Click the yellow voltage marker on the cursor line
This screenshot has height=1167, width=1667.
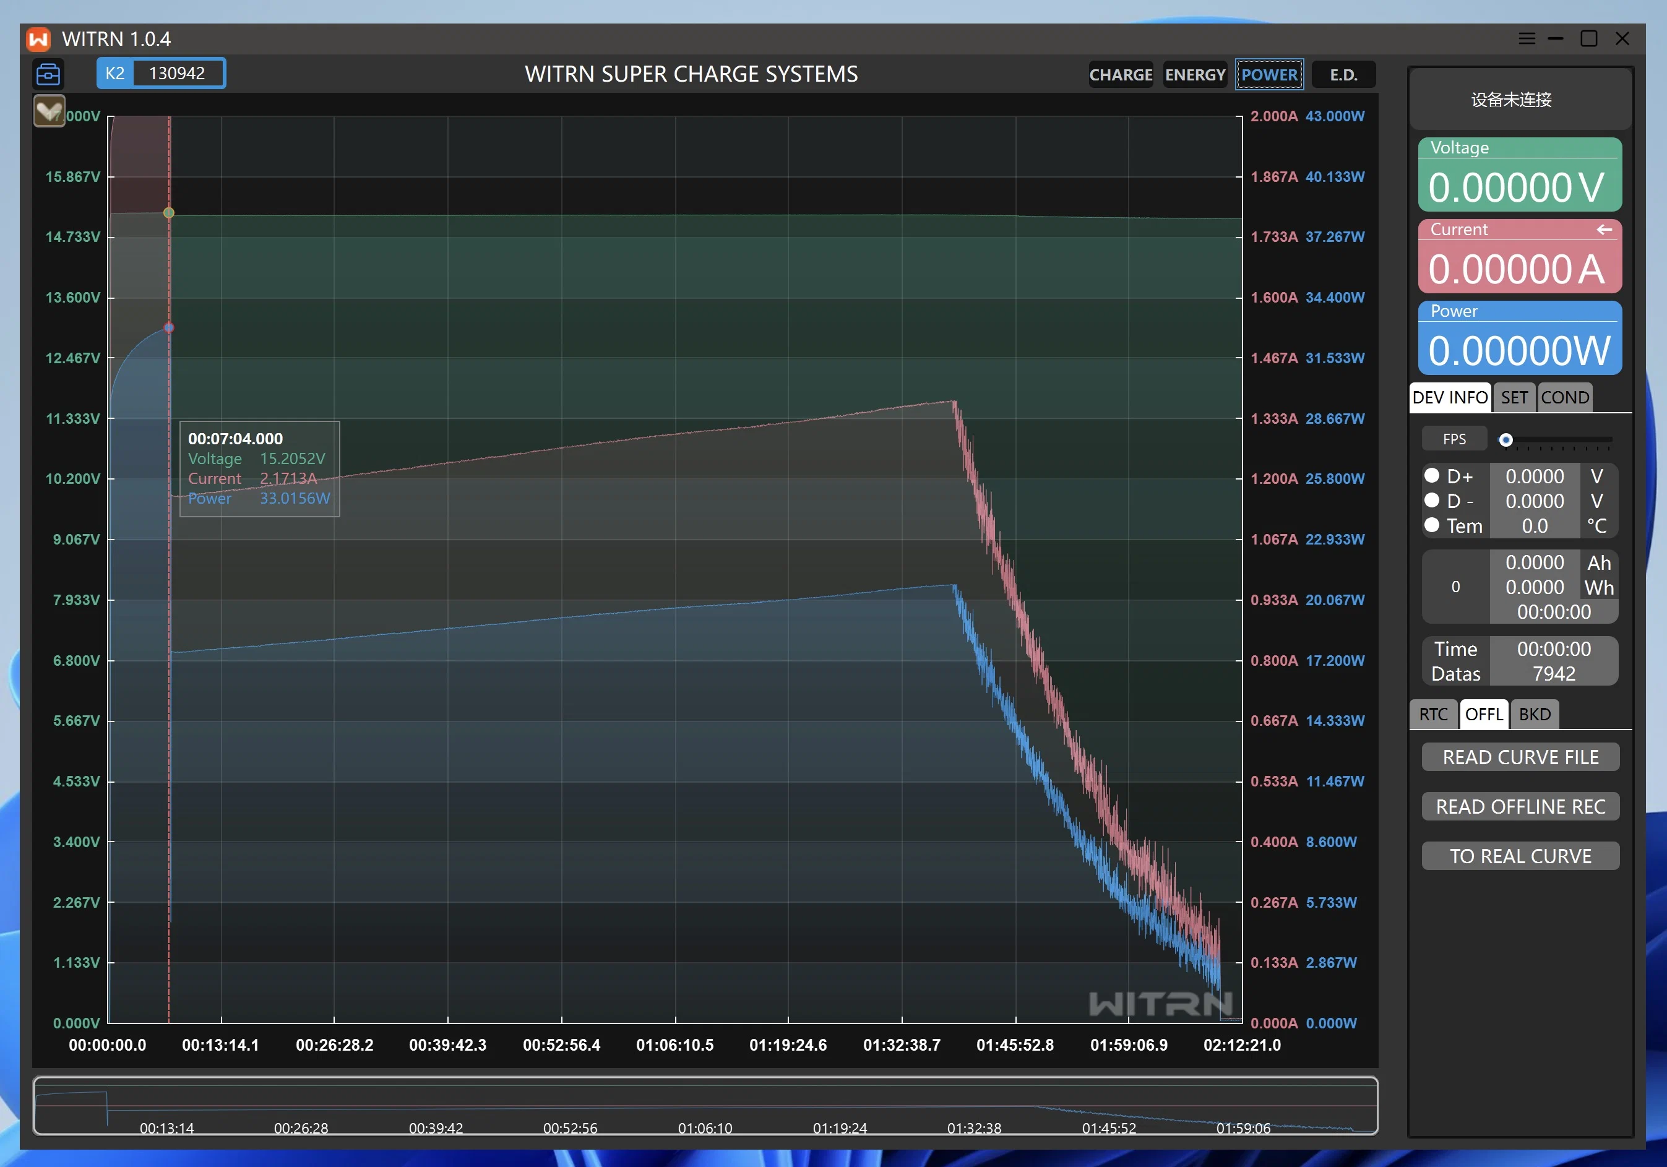(169, 213)
